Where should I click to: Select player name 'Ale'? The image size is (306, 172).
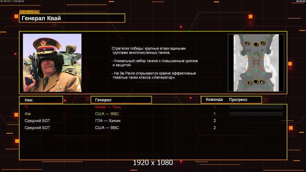(28, 114)
